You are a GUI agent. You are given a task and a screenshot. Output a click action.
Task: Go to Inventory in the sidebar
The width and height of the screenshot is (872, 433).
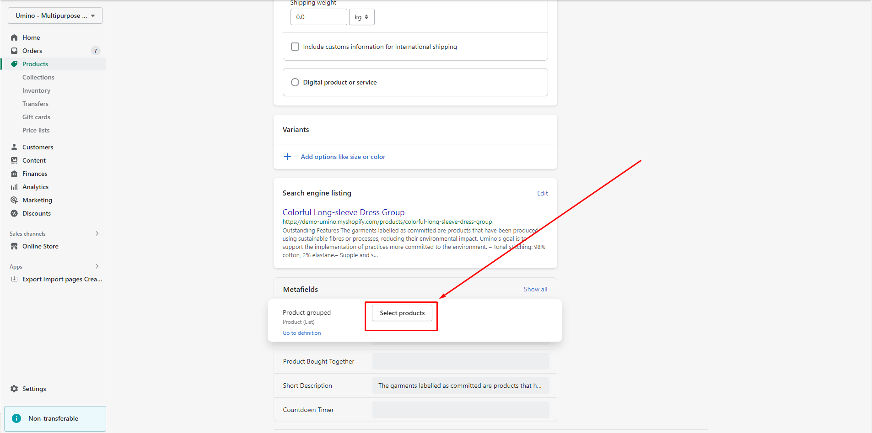36,90
